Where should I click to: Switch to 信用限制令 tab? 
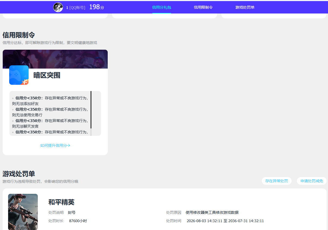(203, 7)
